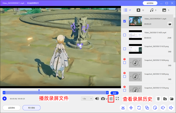Viewport: 176px width, 113px height.
Task: Select the Snapshot_260306151635.png thumbnail
Action: coord(135,49)
